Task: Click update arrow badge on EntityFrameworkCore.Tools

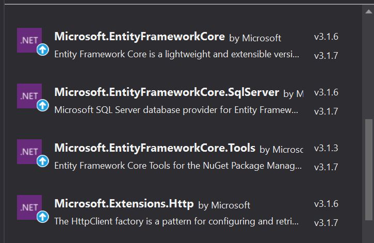Action: [42, 161]
